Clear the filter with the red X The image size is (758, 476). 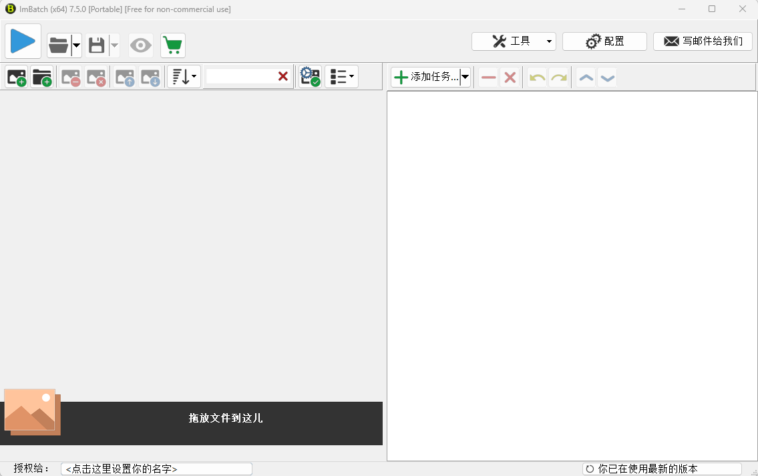(x=283, y=76)
